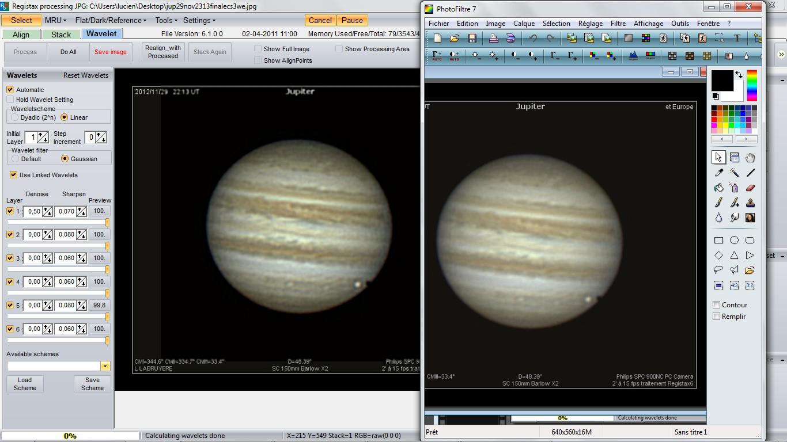The image size is (787, 442).
Task: Click the Do All button
Action: coord(69,52)
